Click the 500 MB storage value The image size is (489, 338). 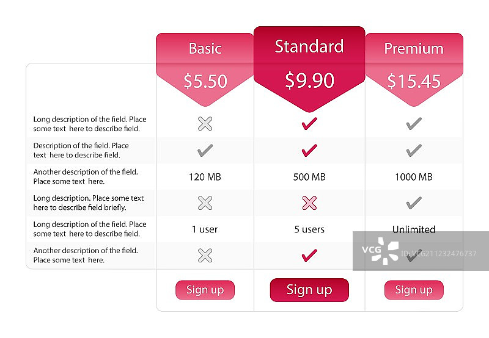pyautogui.click(x=309, y=177)
